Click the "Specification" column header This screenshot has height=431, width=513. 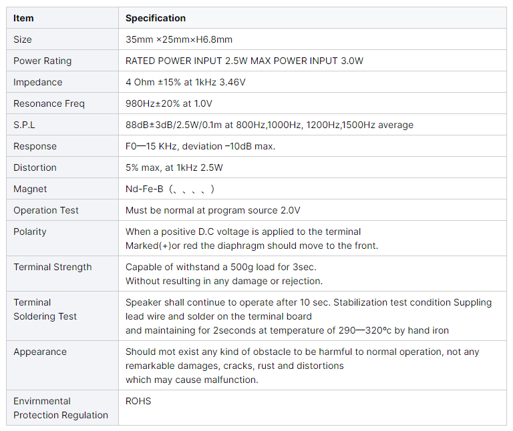pos(156,18)
